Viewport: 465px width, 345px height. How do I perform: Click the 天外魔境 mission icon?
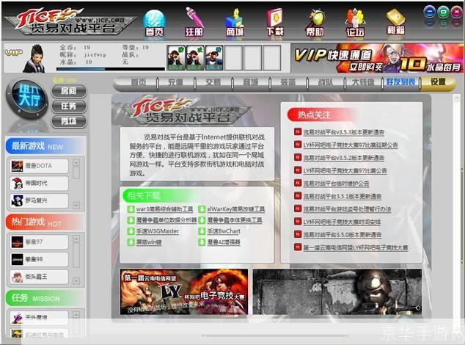17,317
